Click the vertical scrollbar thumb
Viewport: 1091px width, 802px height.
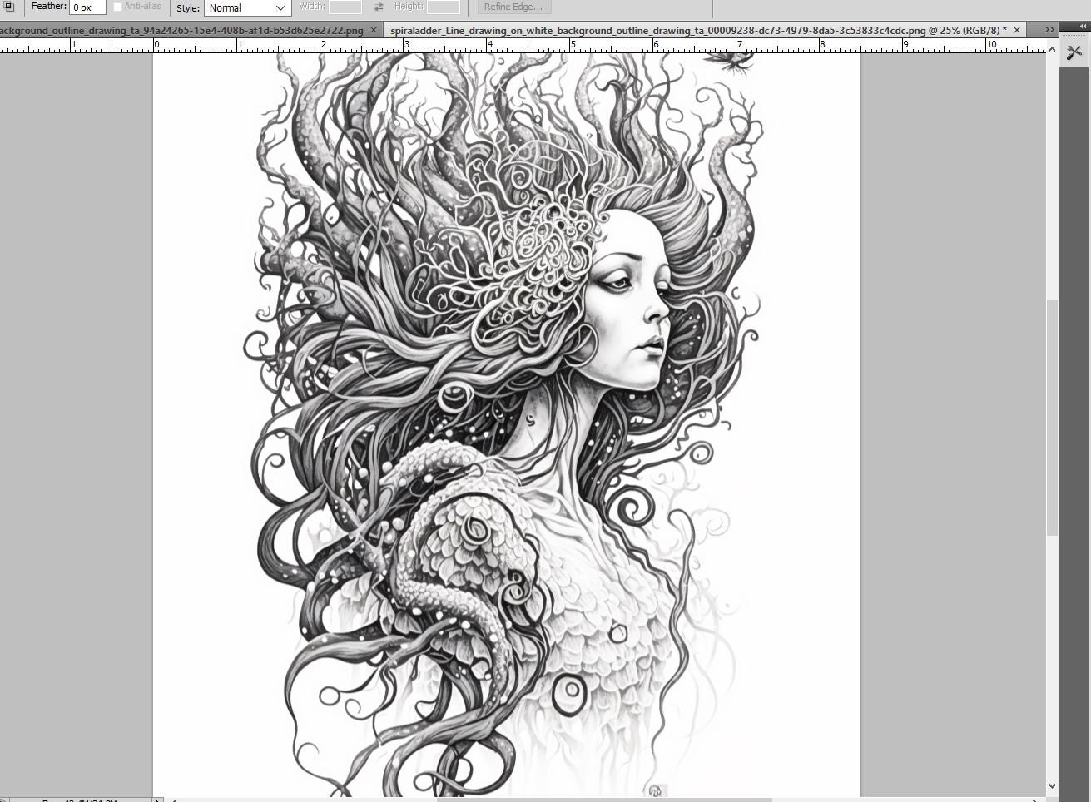coord(1052,416)
